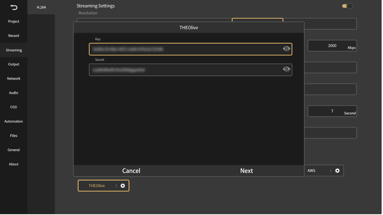
Task: Open the Audio section
Action: pos(14,93)
